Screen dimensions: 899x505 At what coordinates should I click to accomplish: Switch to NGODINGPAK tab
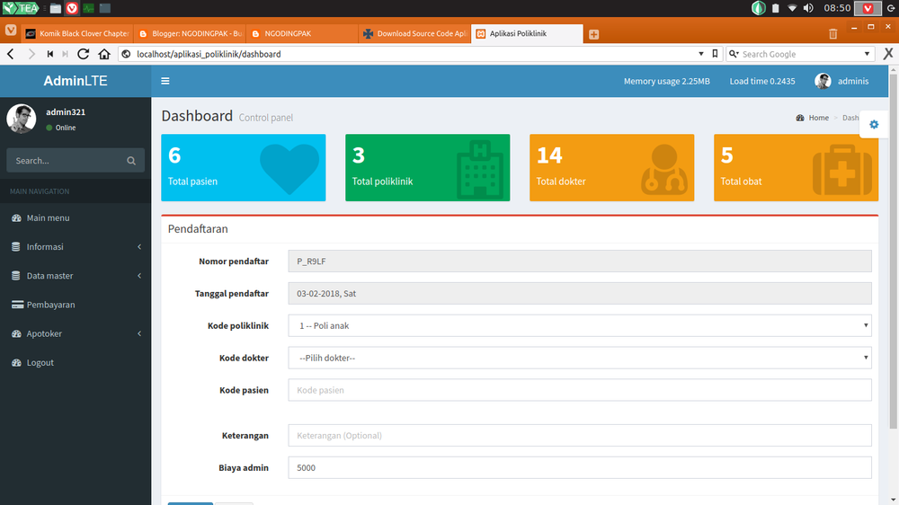[302, 34]
